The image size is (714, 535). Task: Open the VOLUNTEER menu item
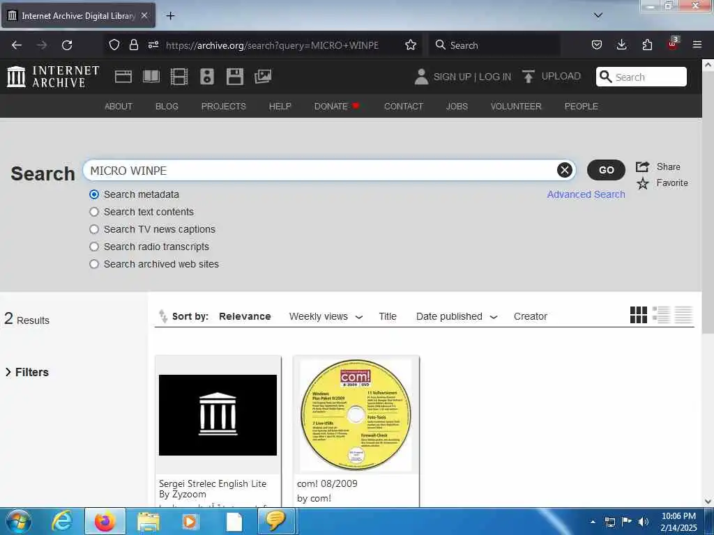click(516, 106)
